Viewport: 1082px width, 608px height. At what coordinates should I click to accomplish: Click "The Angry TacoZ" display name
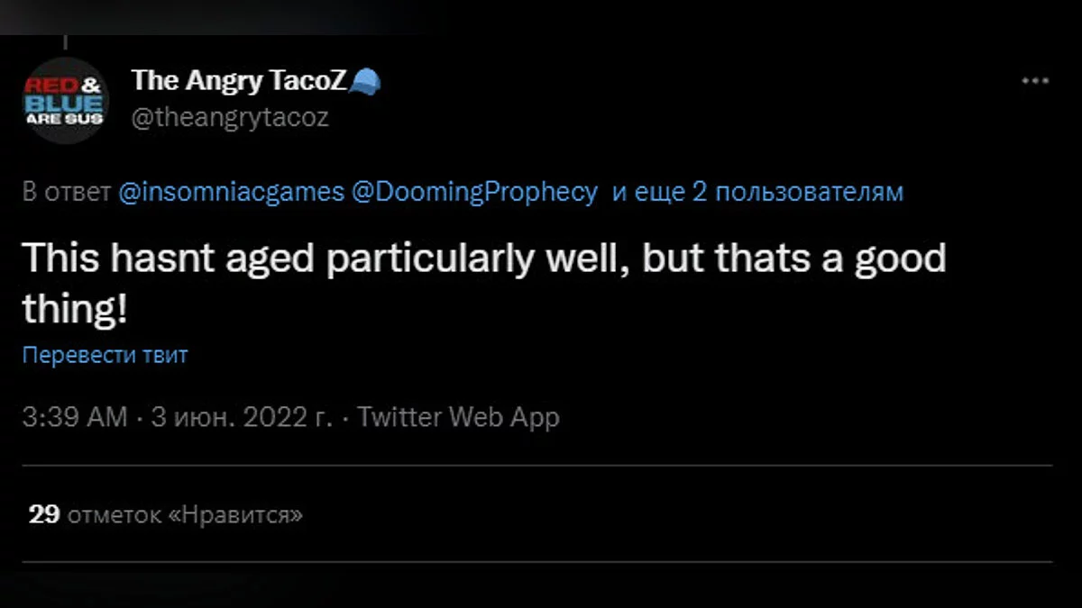tap(239, 81)
